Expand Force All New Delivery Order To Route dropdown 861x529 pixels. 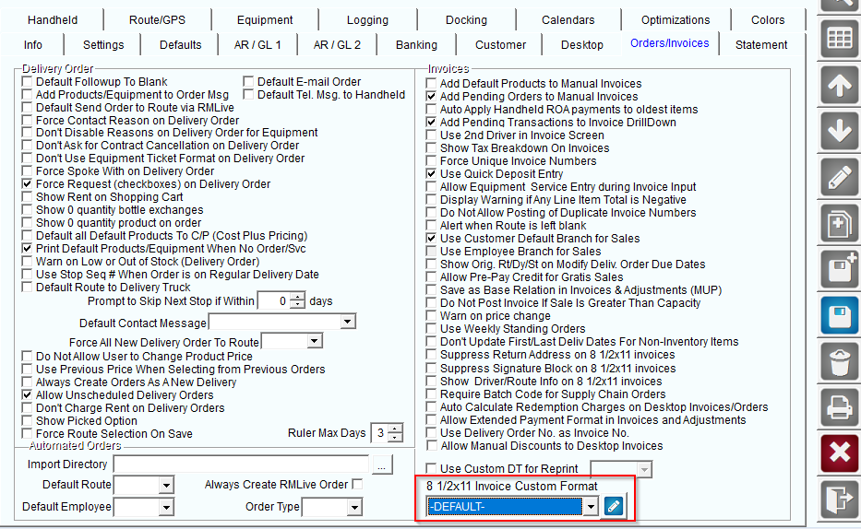tap(314, 341)
